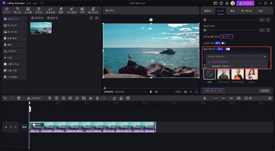275x151 pixels.
Task: Play the preview video
Action: [151, 92]
